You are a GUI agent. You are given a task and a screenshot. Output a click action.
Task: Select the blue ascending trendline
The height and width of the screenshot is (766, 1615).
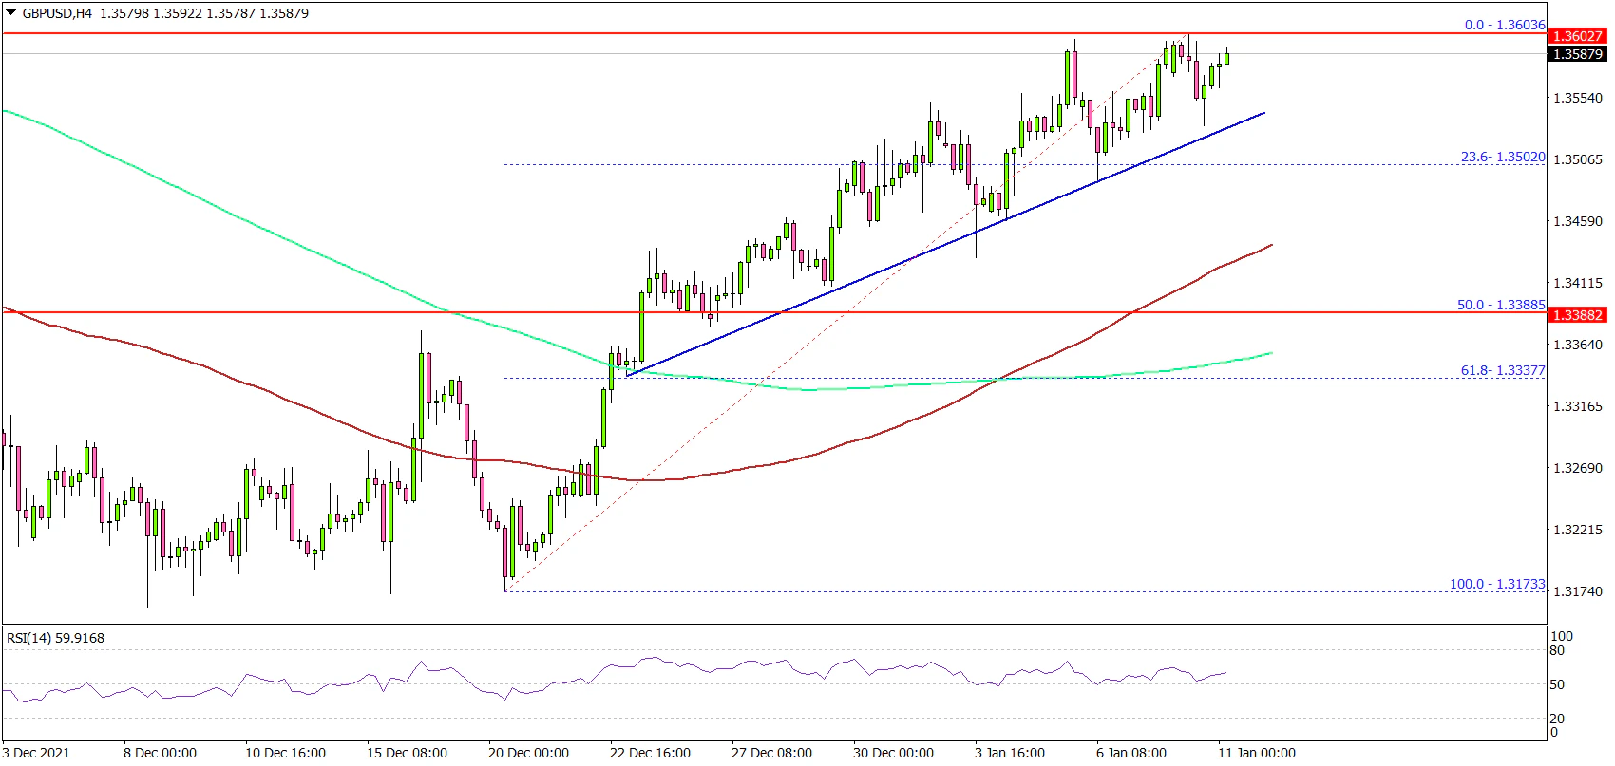tap(950, 241)
